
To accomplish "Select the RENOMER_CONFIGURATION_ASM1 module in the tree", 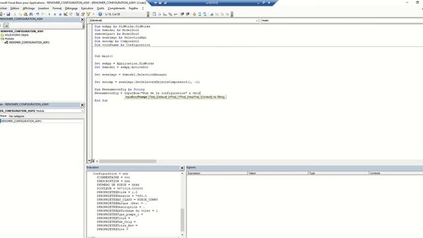I will pos(29,42).
